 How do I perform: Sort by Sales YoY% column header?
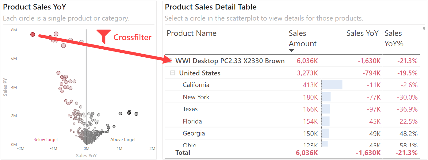(x=394, y=38)
